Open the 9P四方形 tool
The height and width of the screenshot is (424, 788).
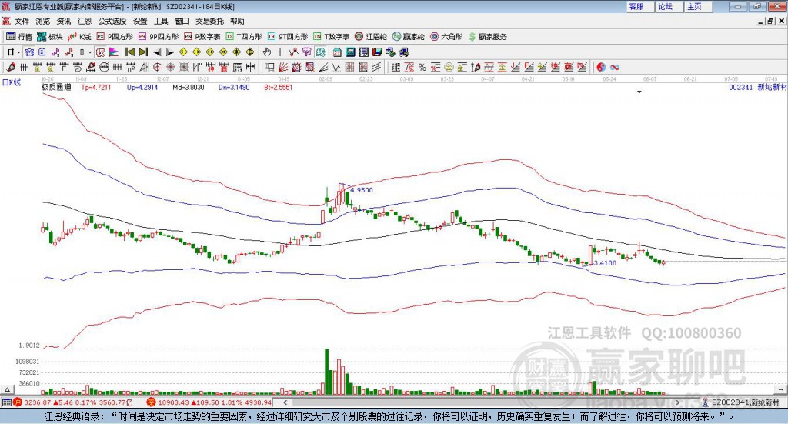pos(159,37)
